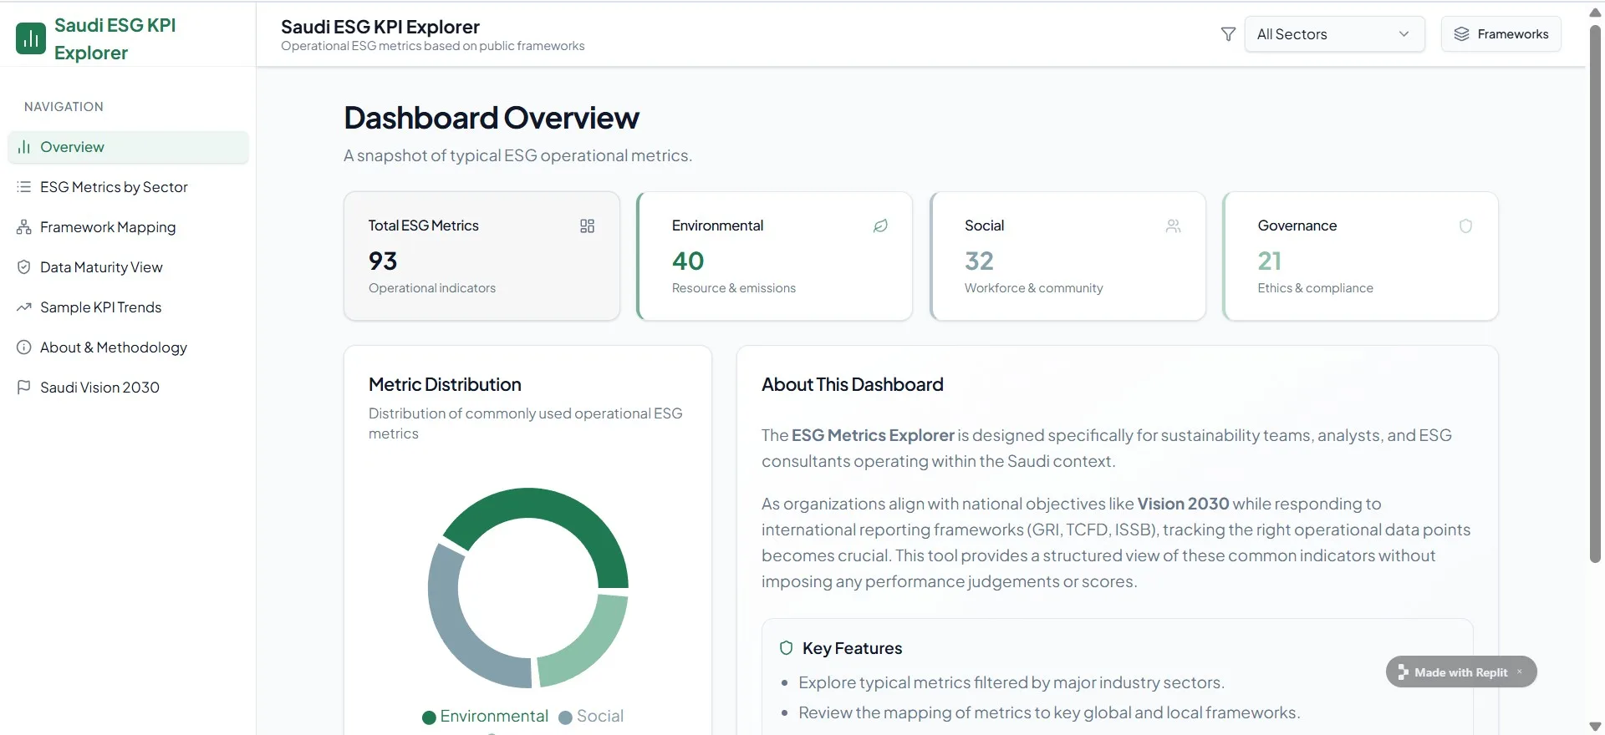The image size is (1605, 735).
Task: Click the Frameworks button
Action: [x=1501, y=34]
